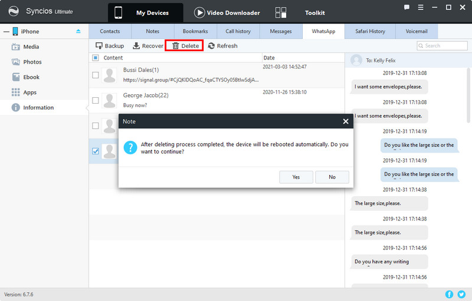Click the Ebook book icon
472x301 pixels.
pyautogui.click(x=16, y=77)
